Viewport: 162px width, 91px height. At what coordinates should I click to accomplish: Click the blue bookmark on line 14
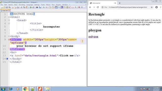point(7,59)
